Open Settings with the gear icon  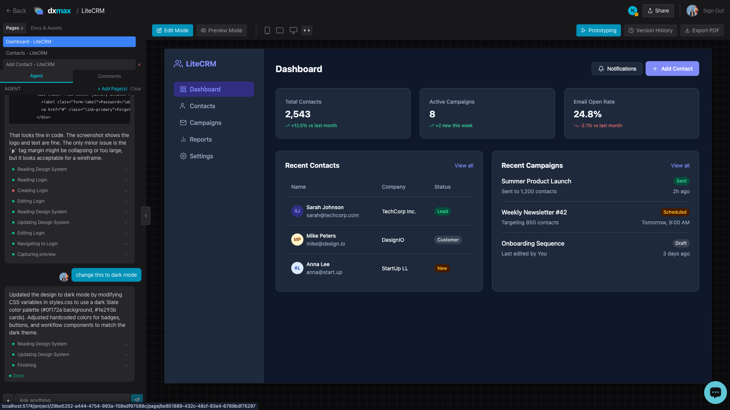[x=183, y=156]
